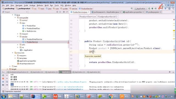The image size is (176, 99).
Task: Click Sogou input icon in system tray
Action: click(133, 96)
